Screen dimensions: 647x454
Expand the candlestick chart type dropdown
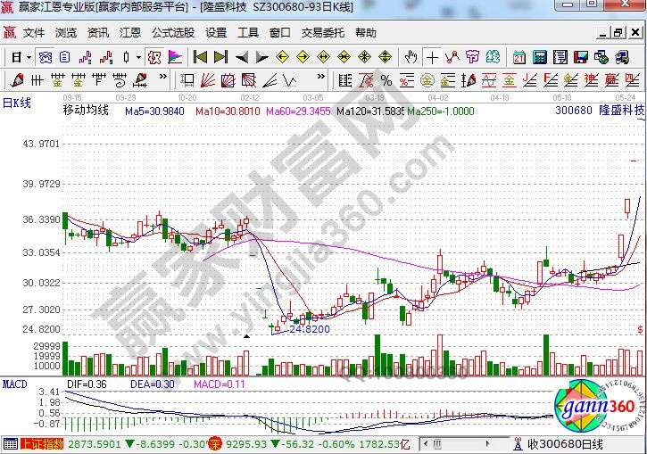(137, 57)
